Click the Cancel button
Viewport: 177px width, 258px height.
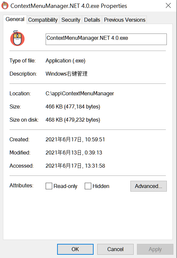pyautogui.click(x=115, y=249)
